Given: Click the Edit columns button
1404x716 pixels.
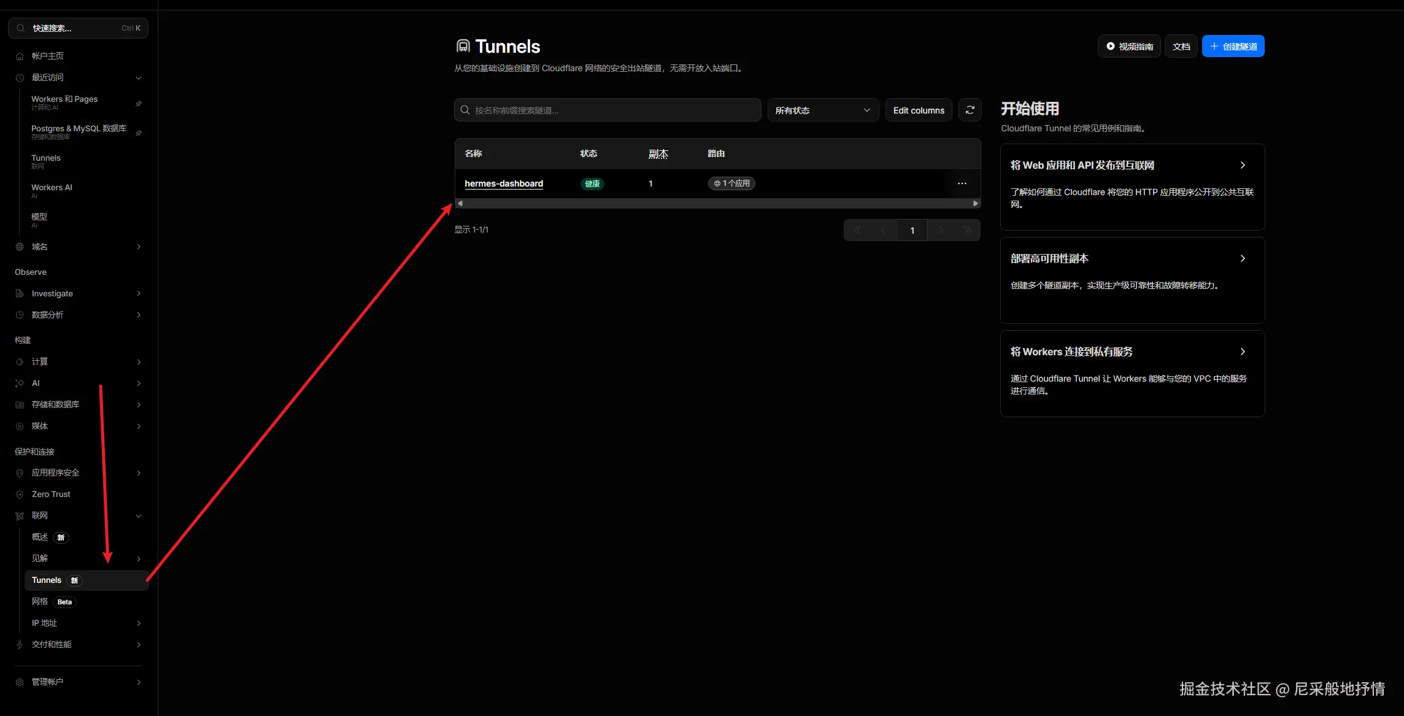Looking at the screenshot, I should [919, 110].
